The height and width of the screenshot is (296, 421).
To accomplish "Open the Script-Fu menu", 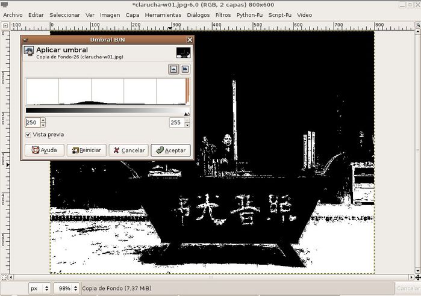I will point(280,15).
